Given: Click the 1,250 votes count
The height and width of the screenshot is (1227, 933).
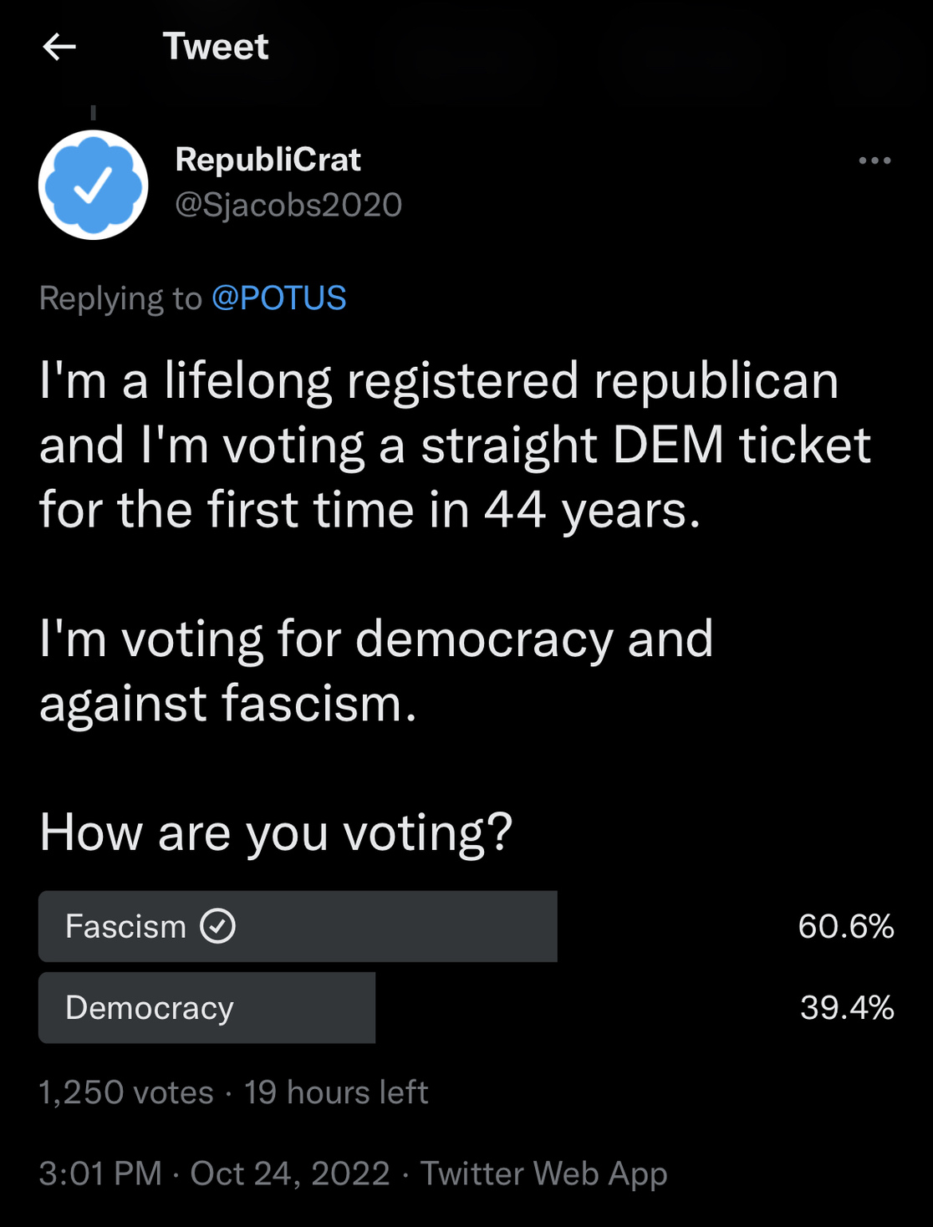Looking at the screenshot, I should (x=126, y=1092).
